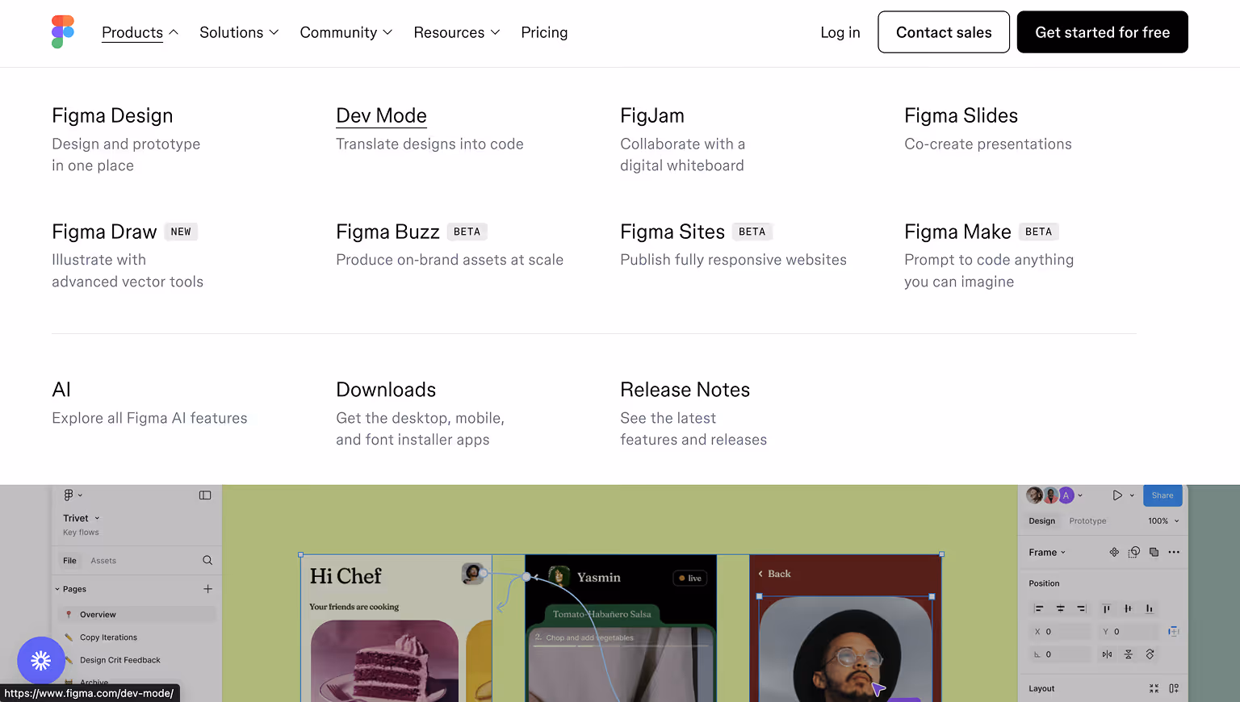The height and width of the screenshot is (702, 1240).
Task: Open the Dev Mode product link
Action: pos(381,115)
